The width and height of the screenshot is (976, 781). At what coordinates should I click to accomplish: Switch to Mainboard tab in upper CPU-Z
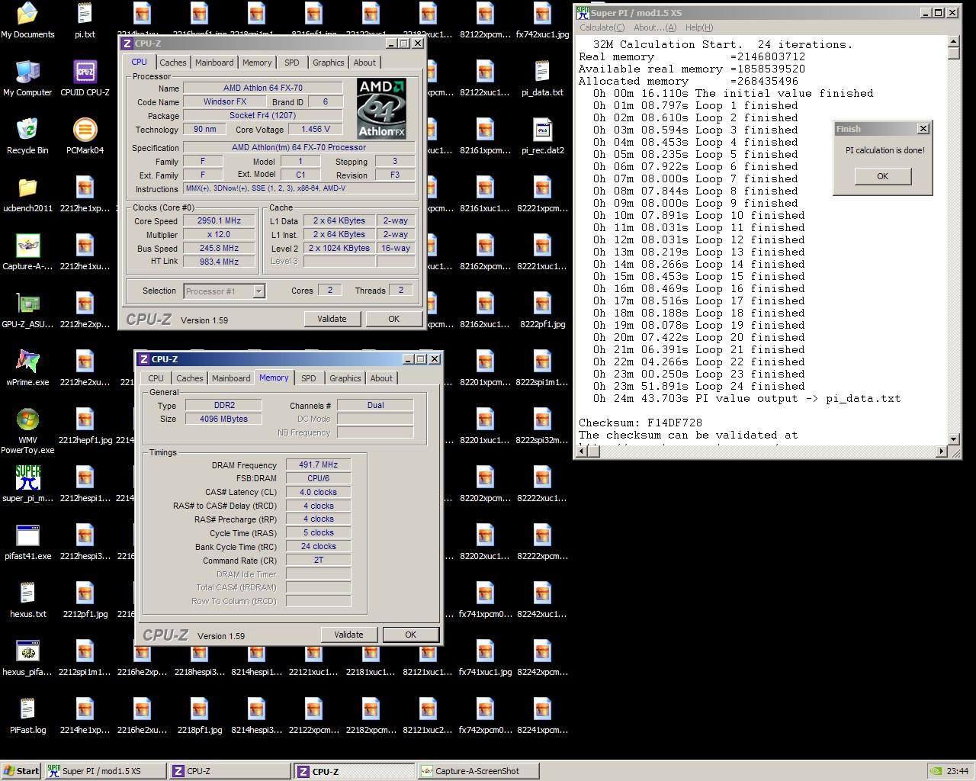pyautogui.click(x=214, y=63)
